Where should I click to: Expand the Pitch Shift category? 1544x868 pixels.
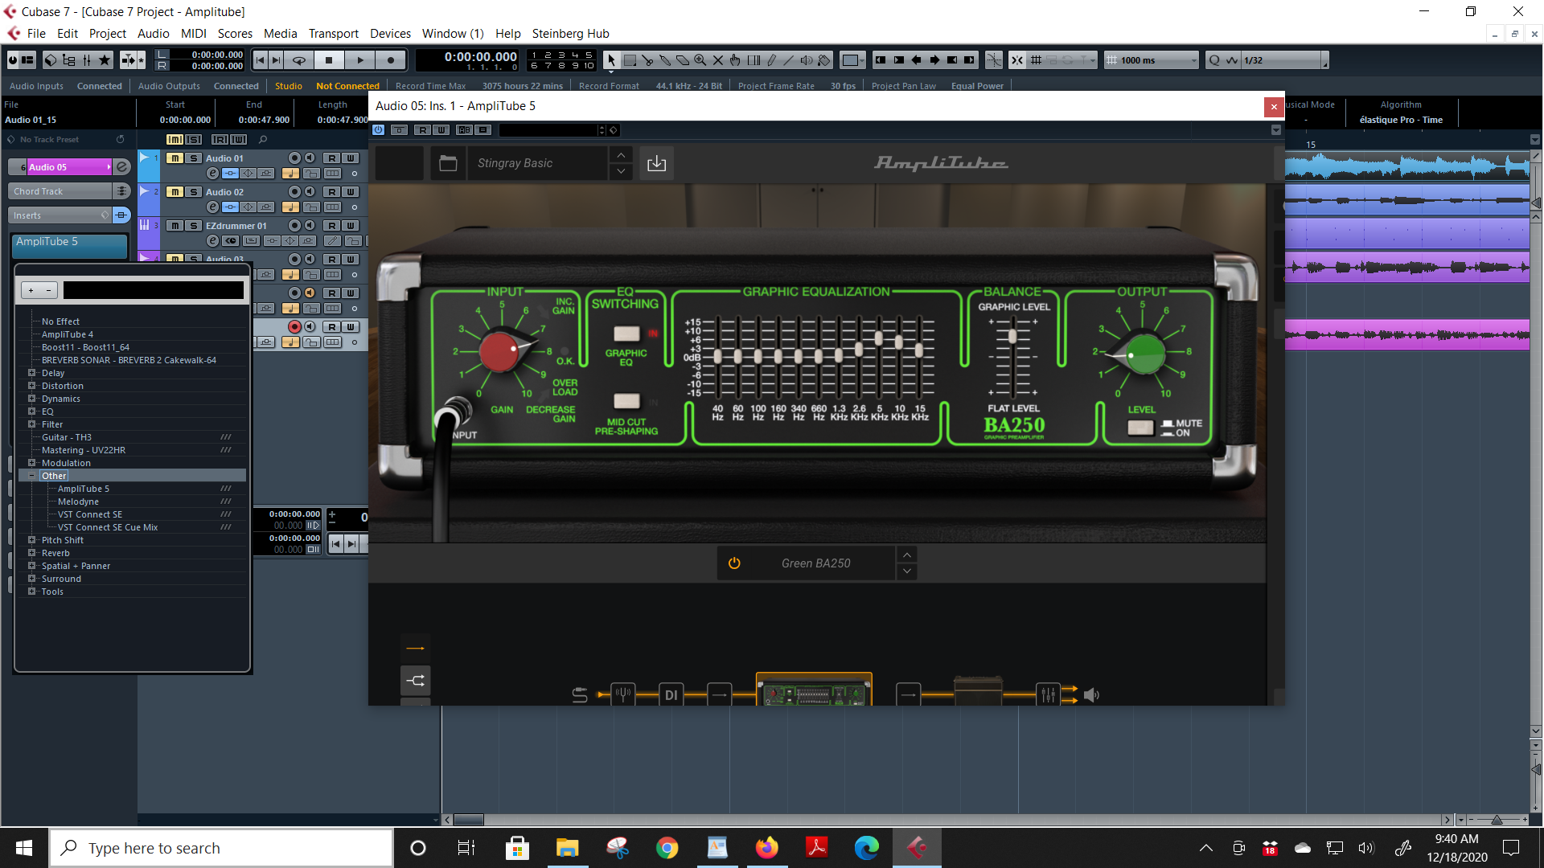[32, 540]
